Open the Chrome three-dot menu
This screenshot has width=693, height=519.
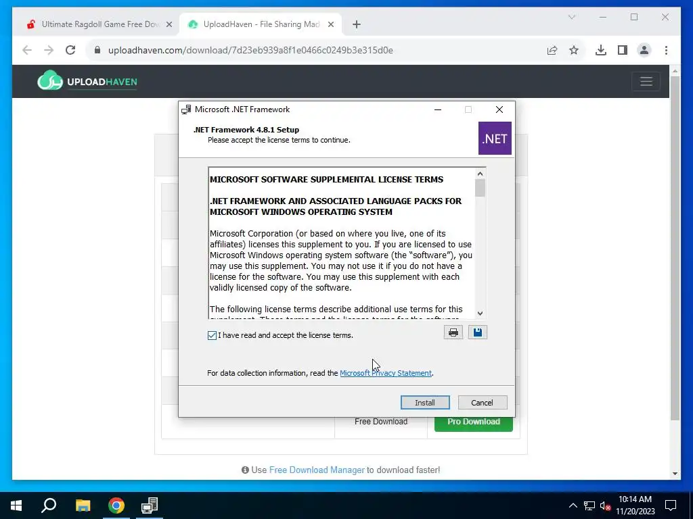click(666, 50)
